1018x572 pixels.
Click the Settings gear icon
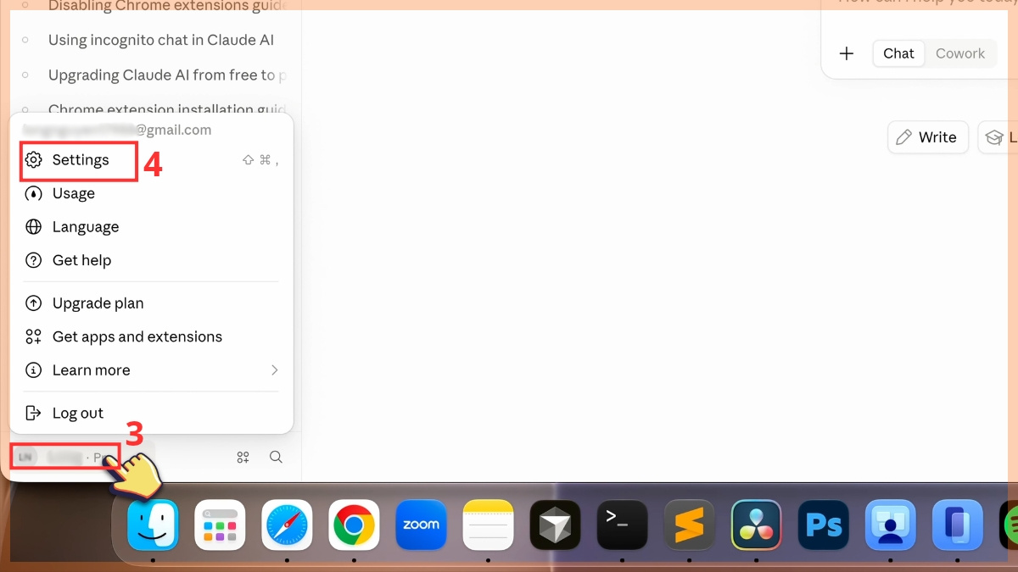[33, 160]
